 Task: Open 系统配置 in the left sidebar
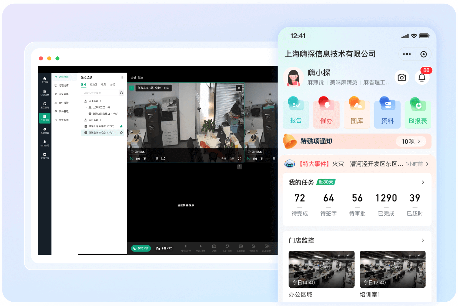coord(45,131)
